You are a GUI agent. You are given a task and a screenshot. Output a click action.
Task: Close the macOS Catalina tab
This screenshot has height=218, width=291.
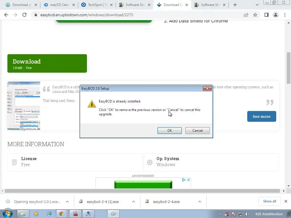click(74, 5)
